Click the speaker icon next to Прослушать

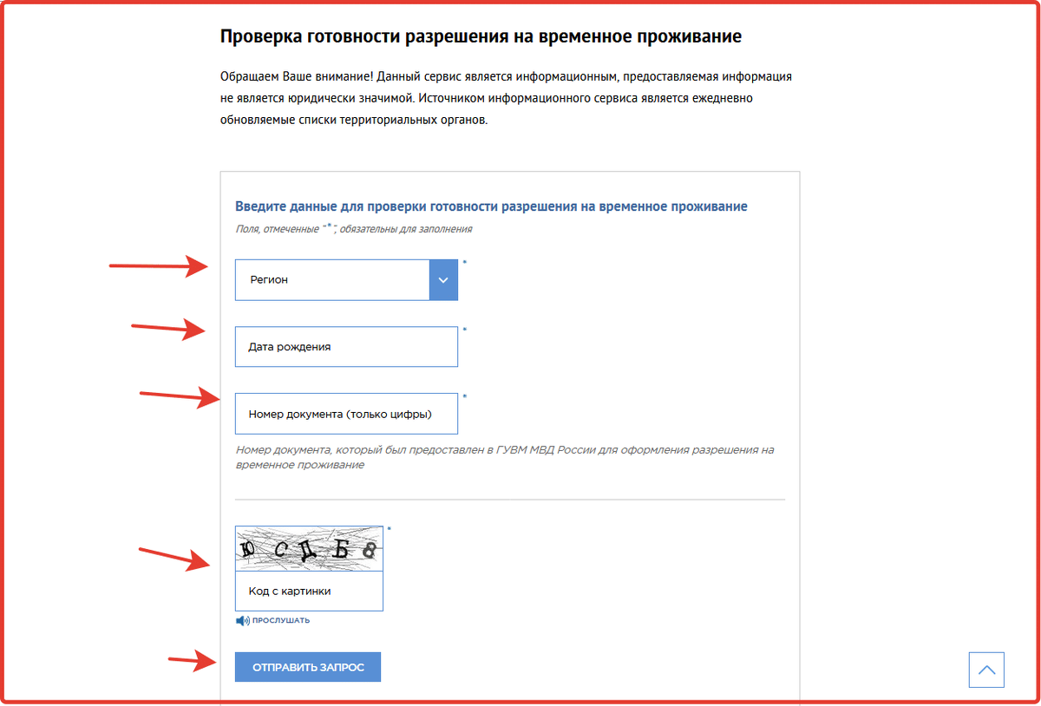[x=242, y=621]
